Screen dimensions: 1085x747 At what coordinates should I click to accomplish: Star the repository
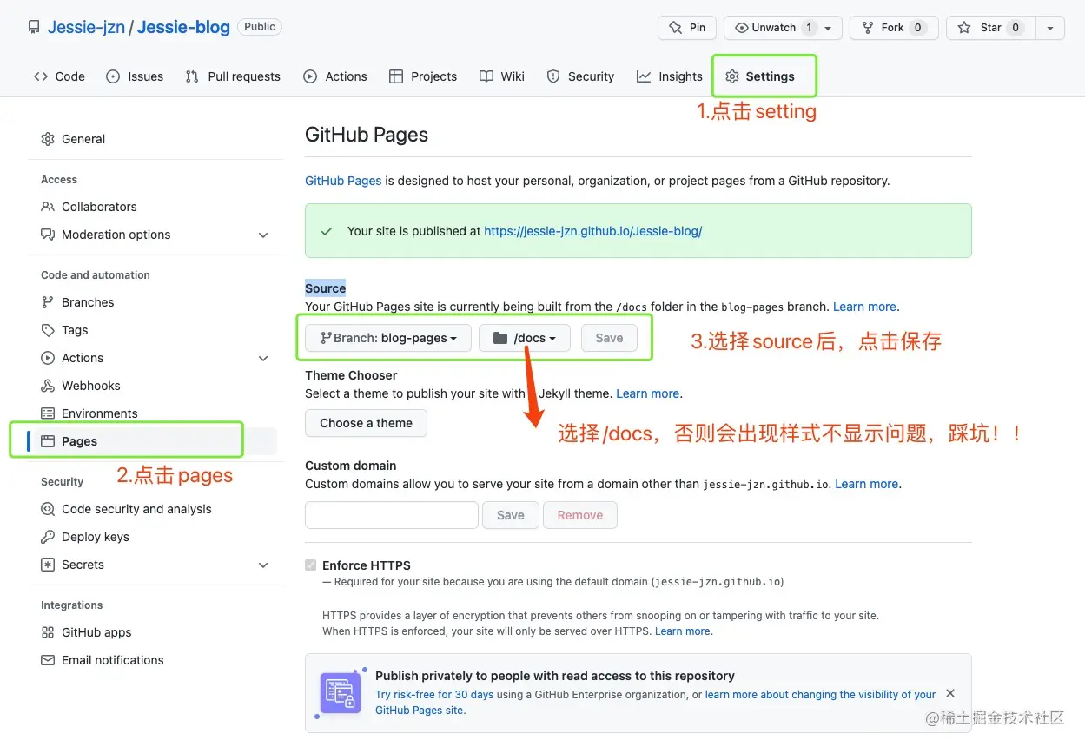pos(991,28)
